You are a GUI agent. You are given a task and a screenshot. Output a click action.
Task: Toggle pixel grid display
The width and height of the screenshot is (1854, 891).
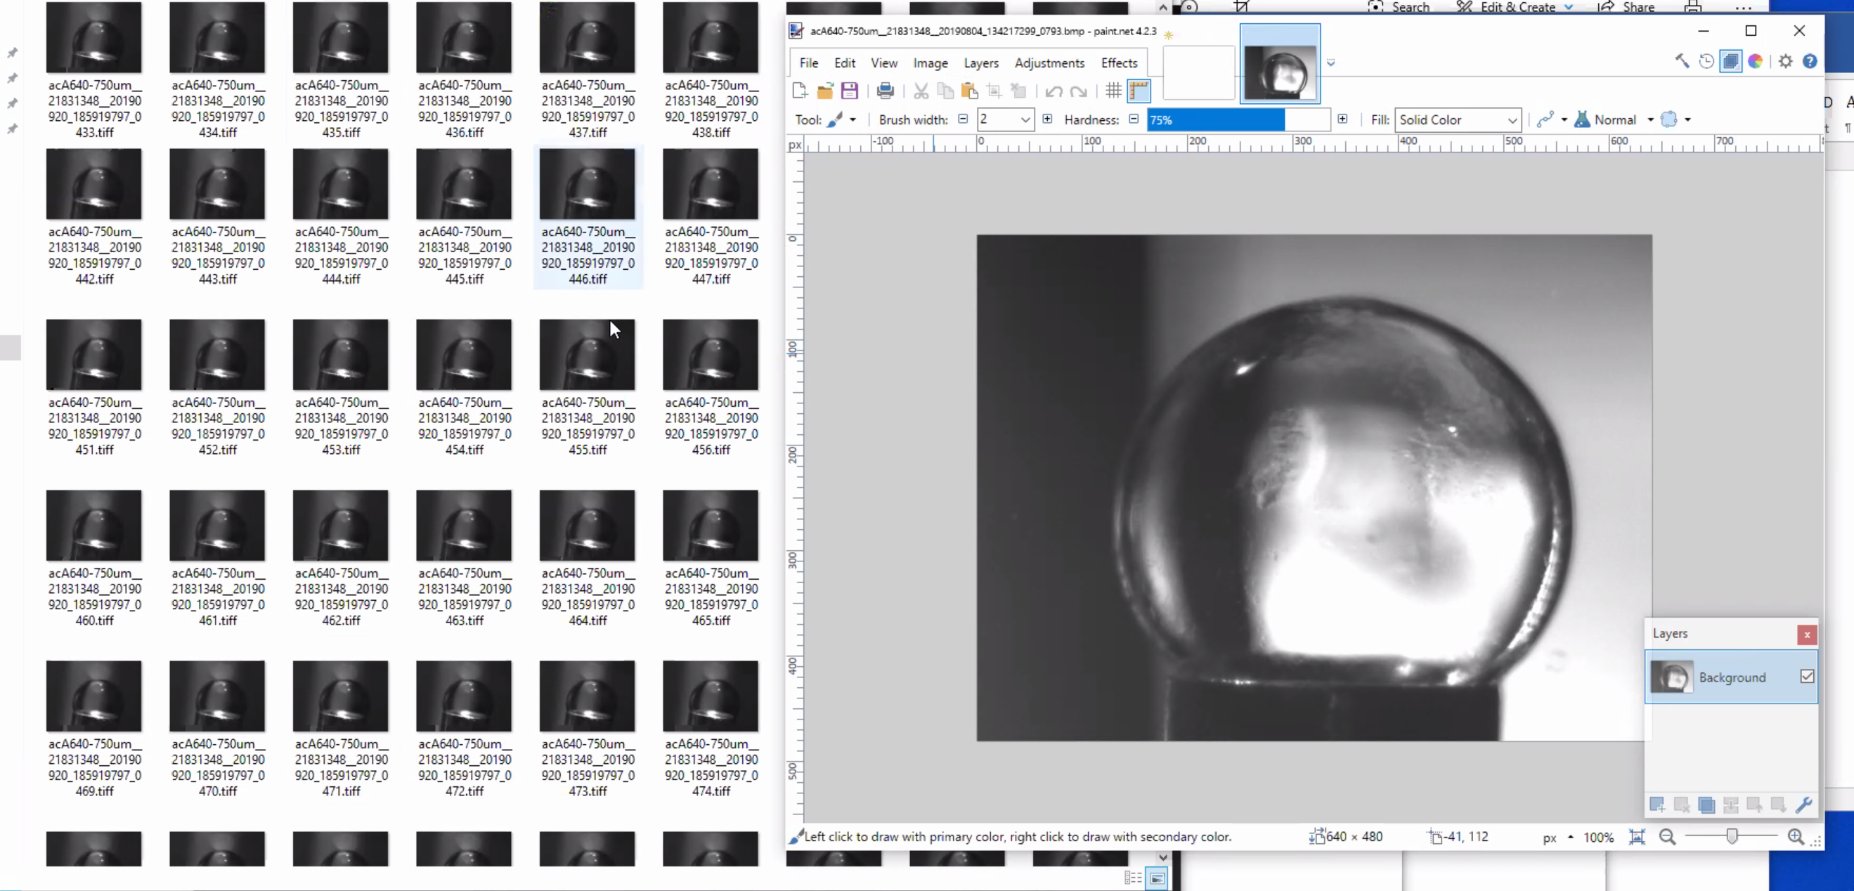1113,91
